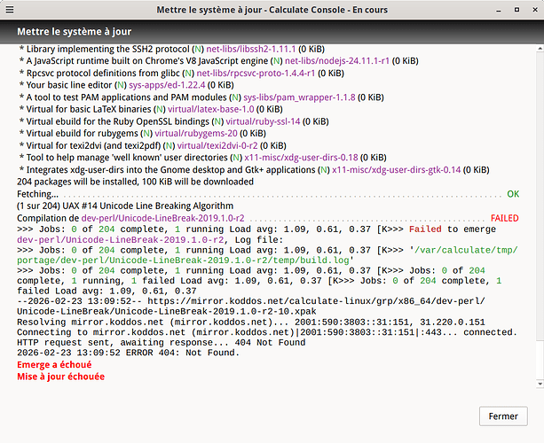Maximize the Calculate Console window
The width and height of the screenshot is (544, 443).
[x=517, y=10]
